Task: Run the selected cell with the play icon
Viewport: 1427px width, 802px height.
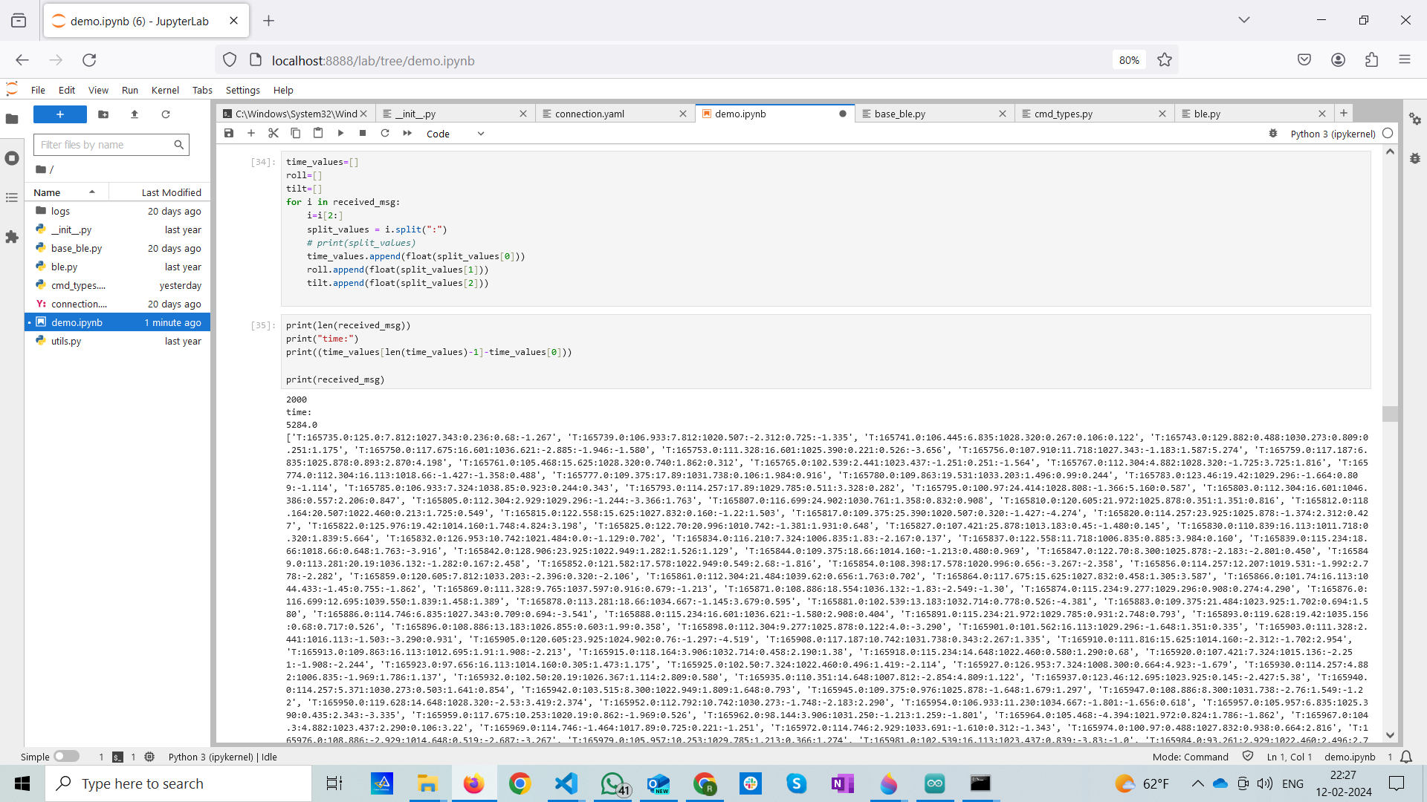Action: click(340, 134)
